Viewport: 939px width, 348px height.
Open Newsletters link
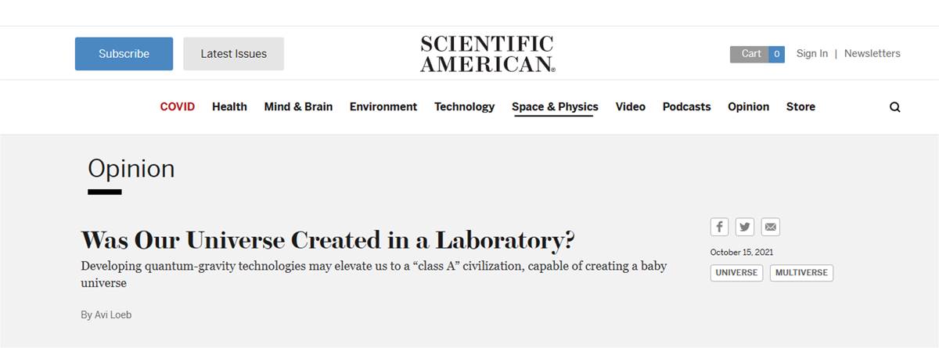(x=872, y=53)
